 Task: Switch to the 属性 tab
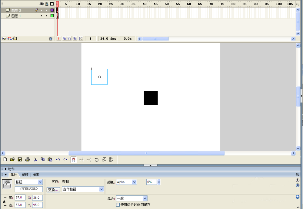point(14,175)
